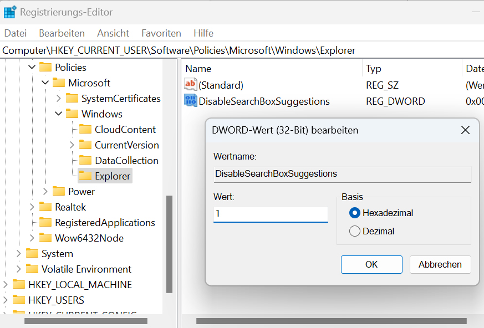This screenshot has height=328, width=484.
Task: Click the Registrierungs-Editor app icon
Action: tap(9, 12)
